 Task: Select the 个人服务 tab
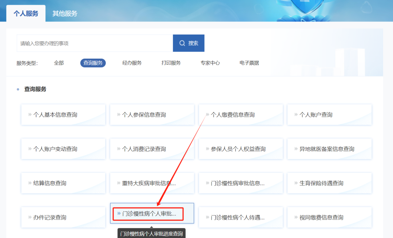point(26,13)
